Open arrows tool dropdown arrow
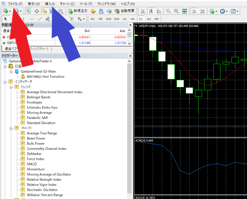 point(84,19)
